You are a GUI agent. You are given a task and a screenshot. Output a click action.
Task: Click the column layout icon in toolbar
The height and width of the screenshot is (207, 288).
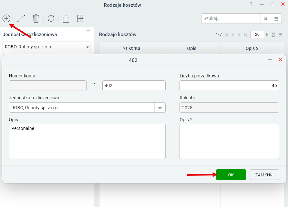coord(81,18)
